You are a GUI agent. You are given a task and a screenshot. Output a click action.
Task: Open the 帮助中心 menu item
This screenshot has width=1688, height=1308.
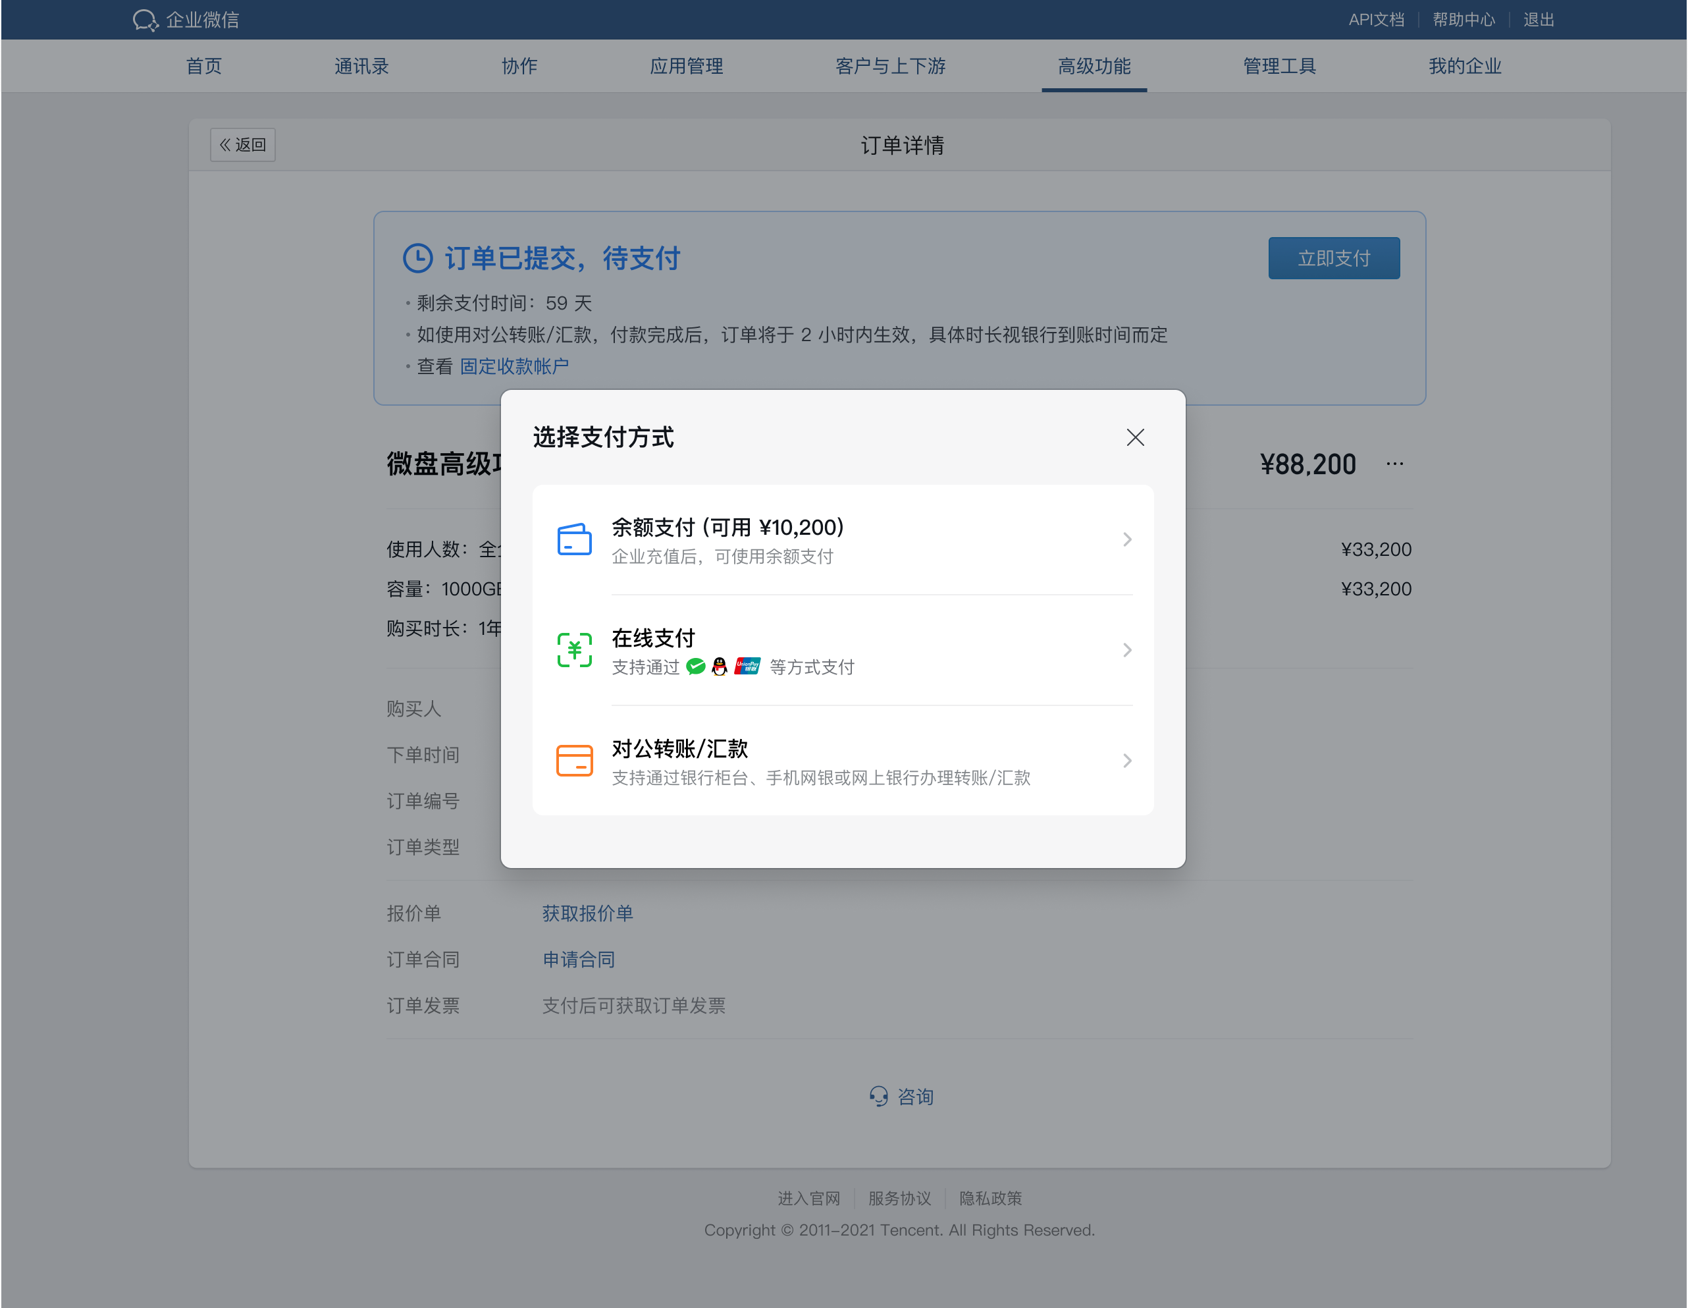point(1463,19)
